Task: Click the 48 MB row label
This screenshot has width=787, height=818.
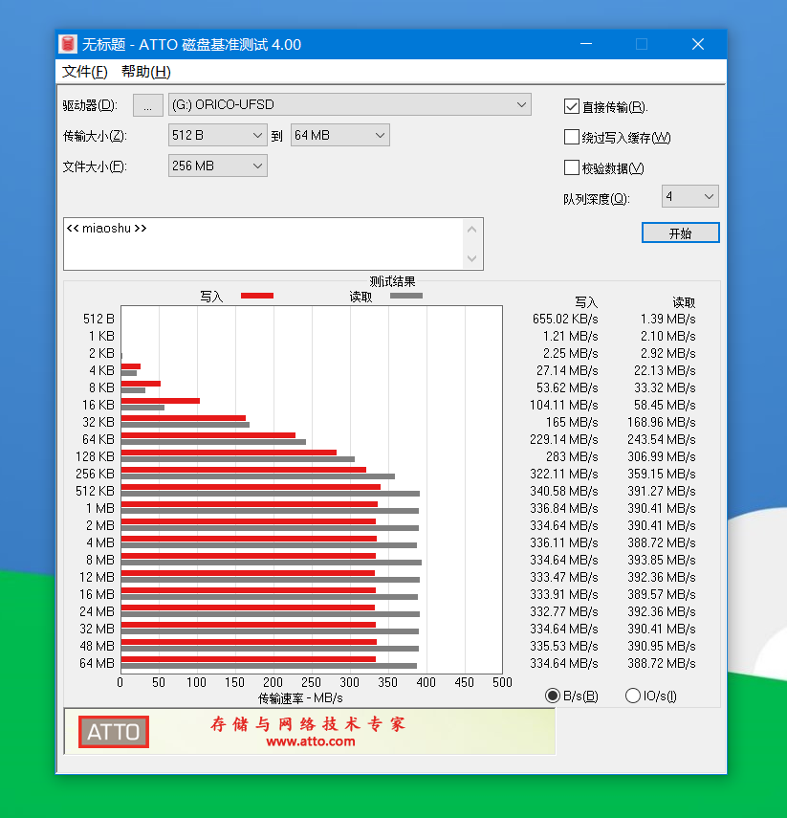Action: click(97, 646)
